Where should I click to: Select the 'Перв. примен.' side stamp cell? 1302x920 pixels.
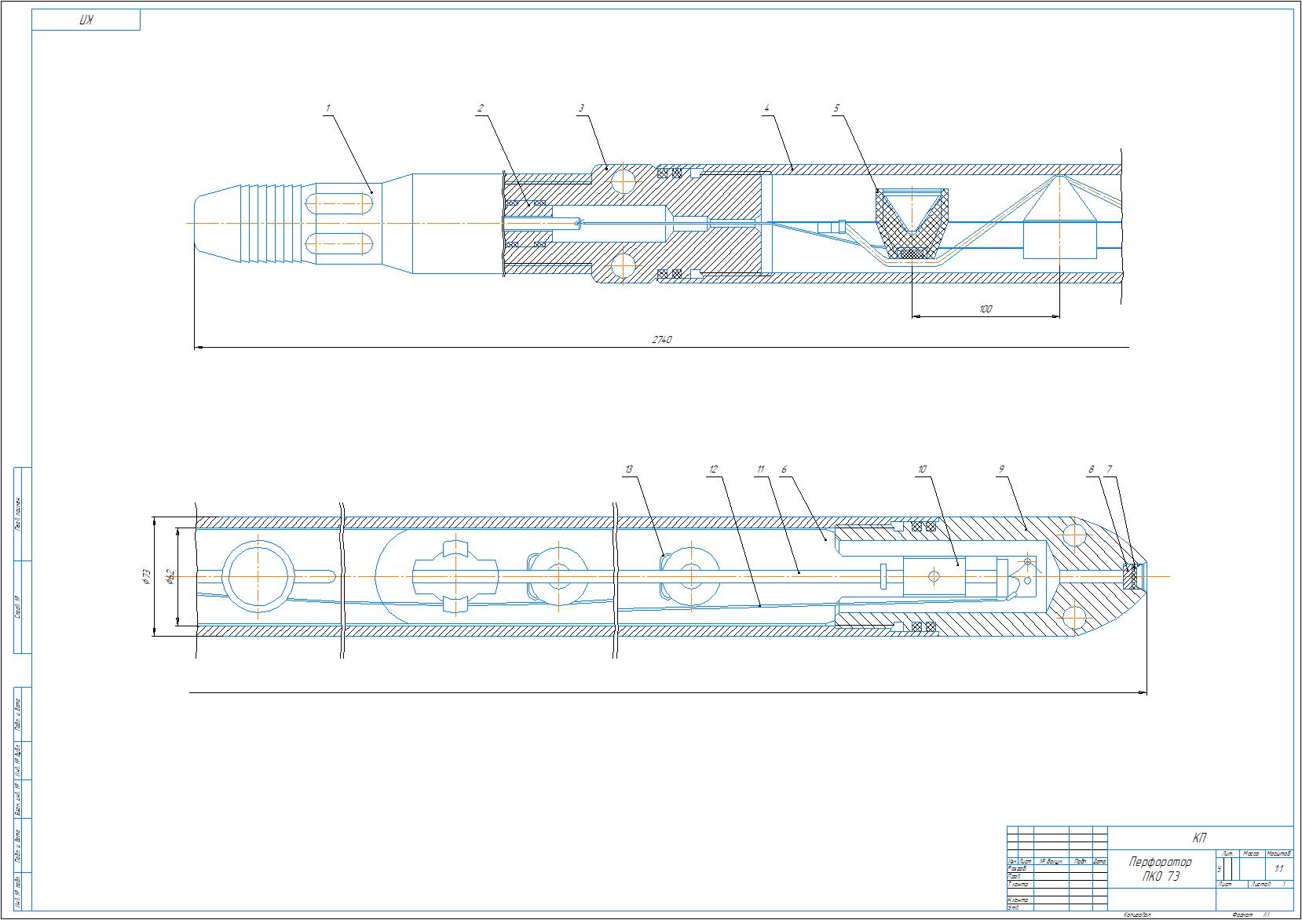pos(18,513)
